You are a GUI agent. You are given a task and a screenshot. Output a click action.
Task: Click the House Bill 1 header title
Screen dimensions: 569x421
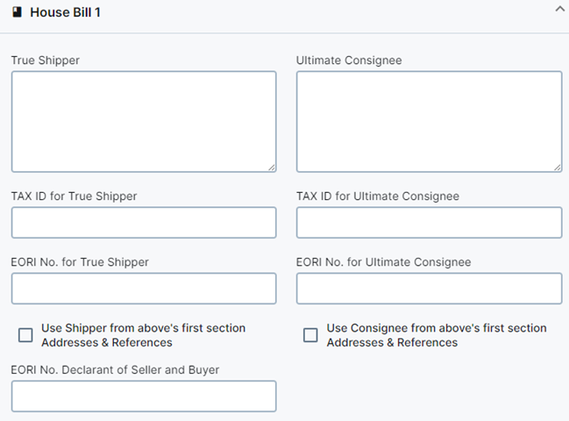65,13
